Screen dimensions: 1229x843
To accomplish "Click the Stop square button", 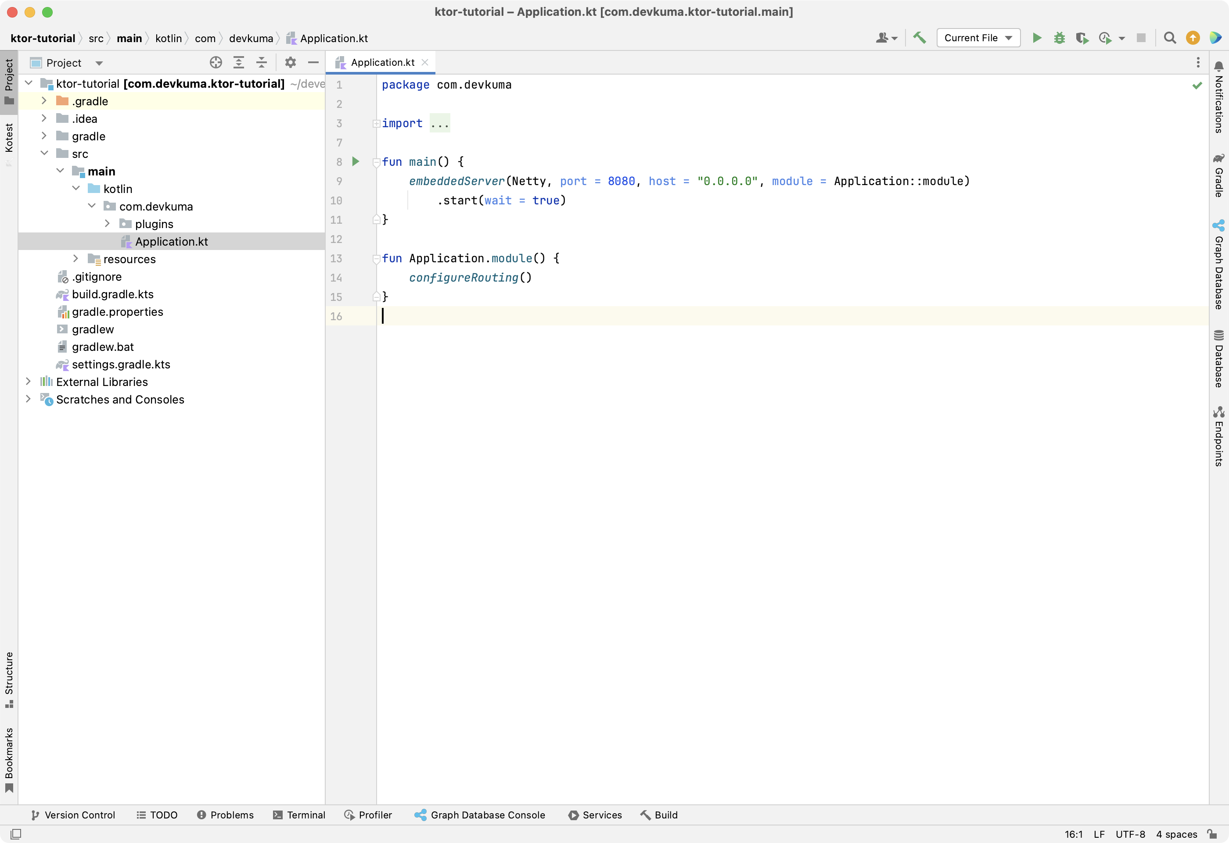I will point(1141,38).
